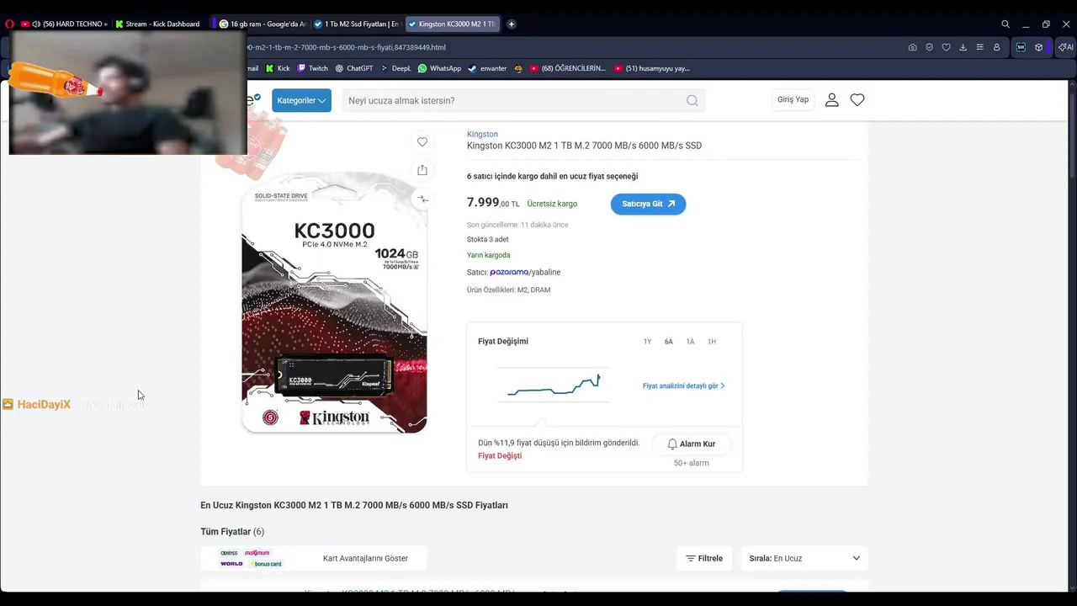Screen dimensions: 1077x606
Task: Search with the site magnifier icon
Action: point(692,100)
